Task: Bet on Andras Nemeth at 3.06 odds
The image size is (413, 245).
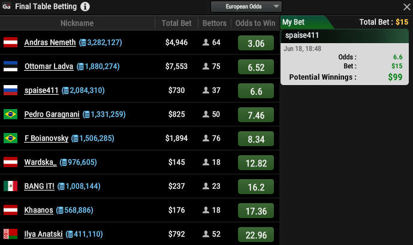Action: (x=256, y=44)
